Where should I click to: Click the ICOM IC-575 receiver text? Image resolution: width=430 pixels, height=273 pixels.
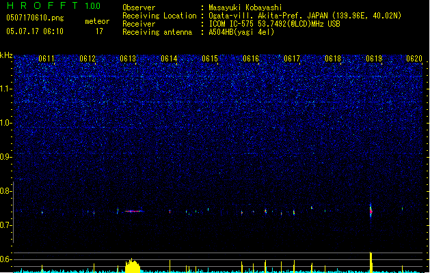[x=274, y=24]
